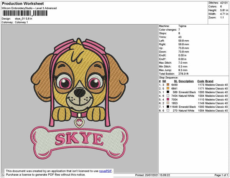
Task: Click the Total Bobbin value '278.31ft'
Action: click(x=183, y=74)
